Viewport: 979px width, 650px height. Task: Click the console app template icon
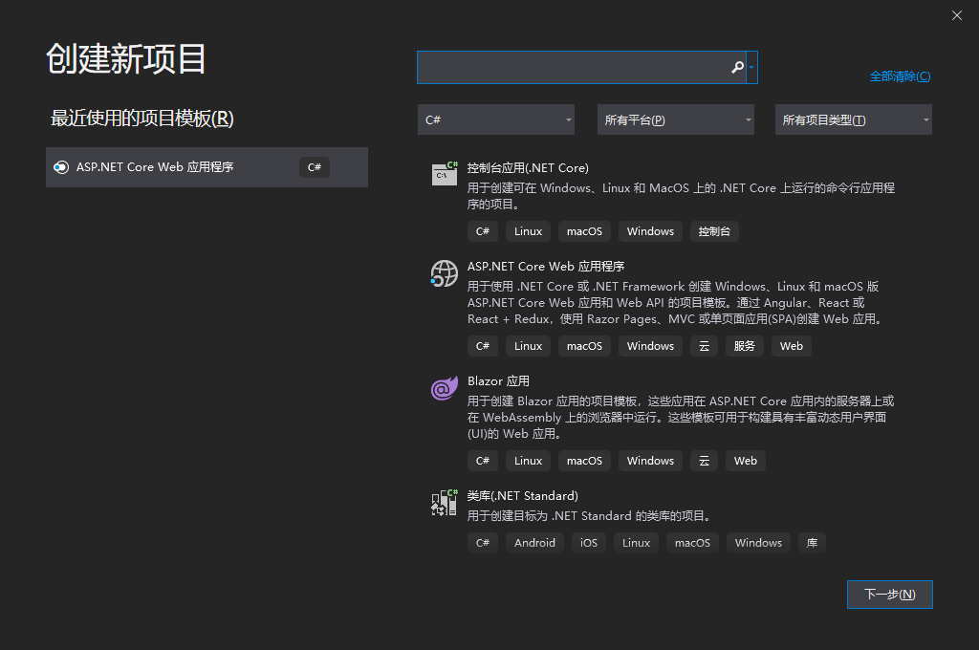coord(445,174)
